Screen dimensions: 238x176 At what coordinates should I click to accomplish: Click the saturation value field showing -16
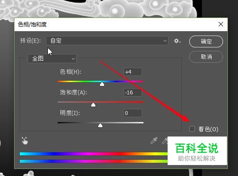133,93
